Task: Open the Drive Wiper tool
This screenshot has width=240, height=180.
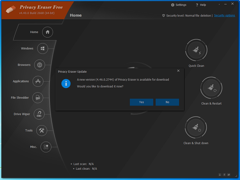Action: pos(39,114)
